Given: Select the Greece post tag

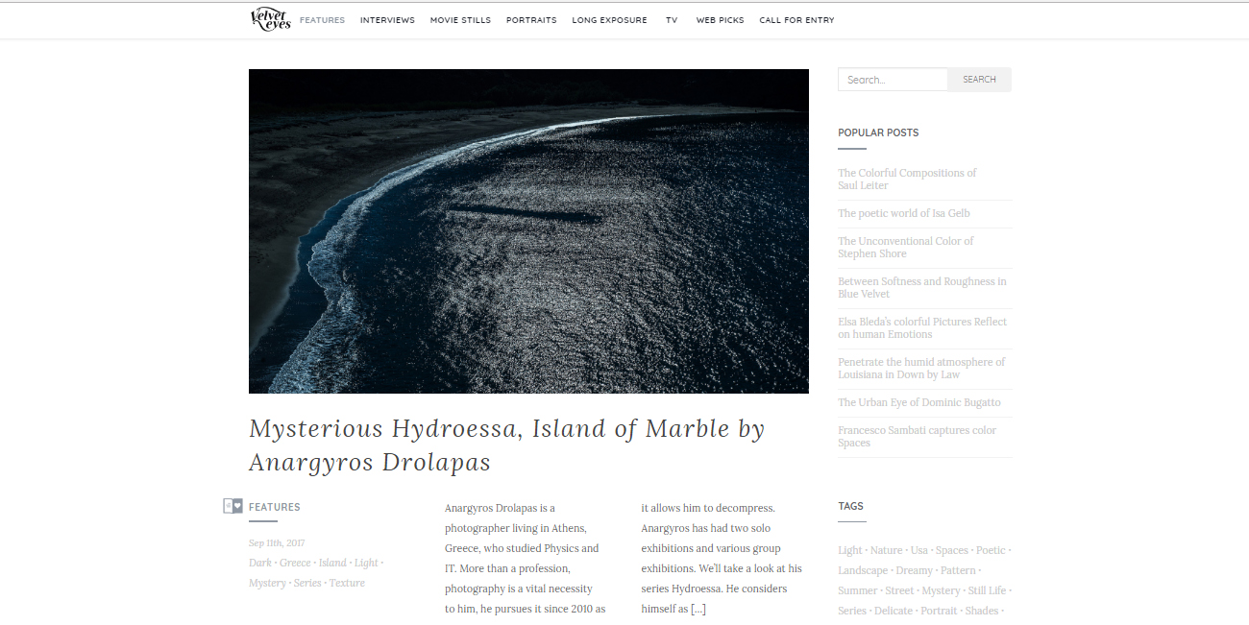Looking at the screenshot, I should pyautogui.click(x=295, y=563).
